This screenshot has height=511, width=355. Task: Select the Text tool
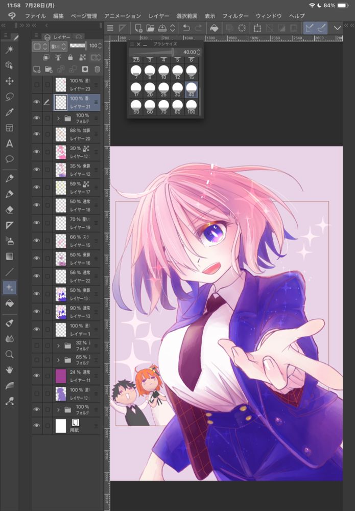tap(9, 144)
